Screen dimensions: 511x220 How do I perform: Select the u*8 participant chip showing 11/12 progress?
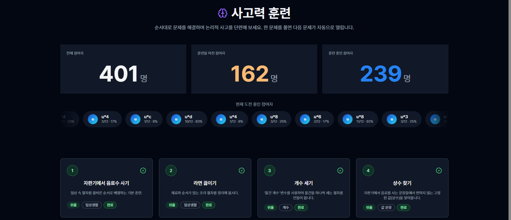click(358, 119)
